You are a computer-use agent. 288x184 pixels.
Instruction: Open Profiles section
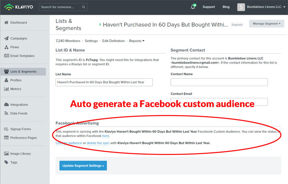(16, 80)
